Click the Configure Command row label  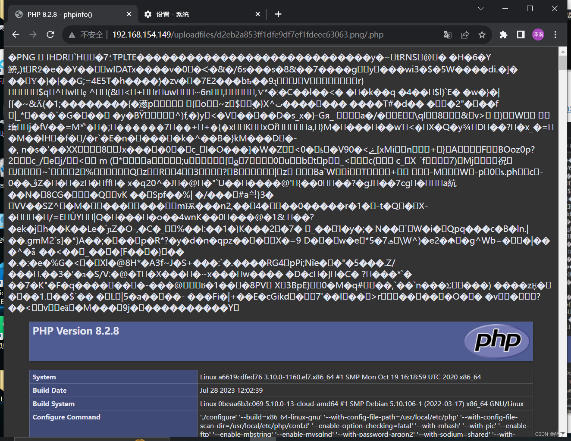tap(66, 417)
